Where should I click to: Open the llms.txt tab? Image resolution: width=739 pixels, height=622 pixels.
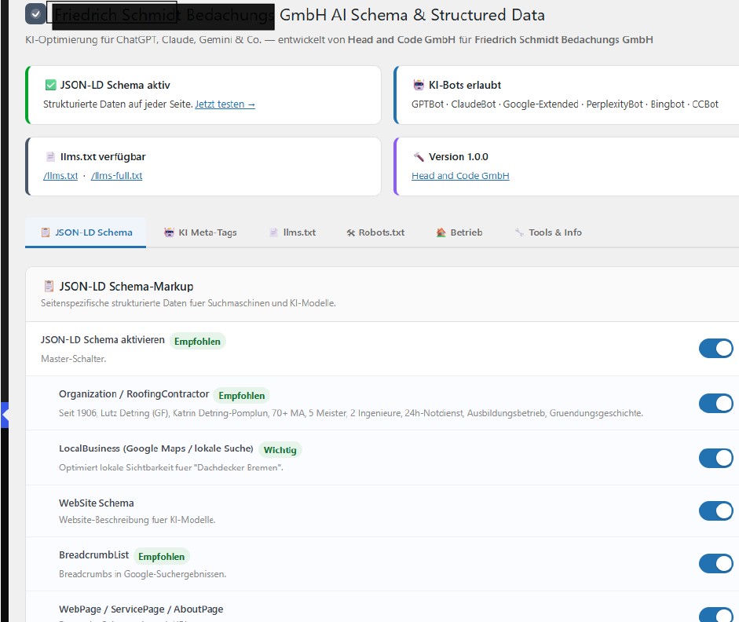(x=292, y=232)
